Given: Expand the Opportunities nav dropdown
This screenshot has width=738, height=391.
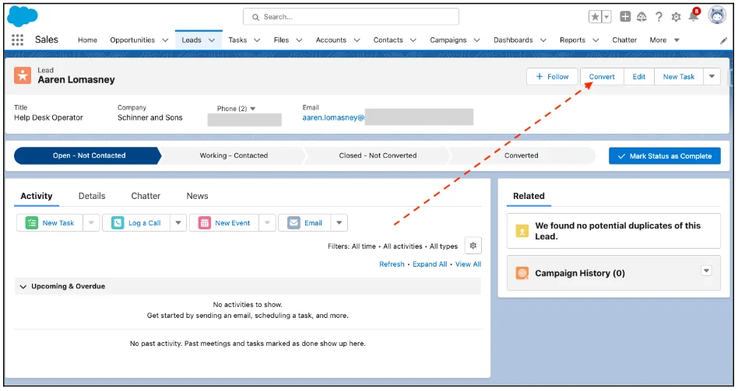Looking at the screenshot, I should tap(165, 40).
